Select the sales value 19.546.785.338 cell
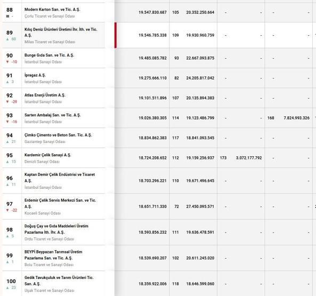 point(152,35)
